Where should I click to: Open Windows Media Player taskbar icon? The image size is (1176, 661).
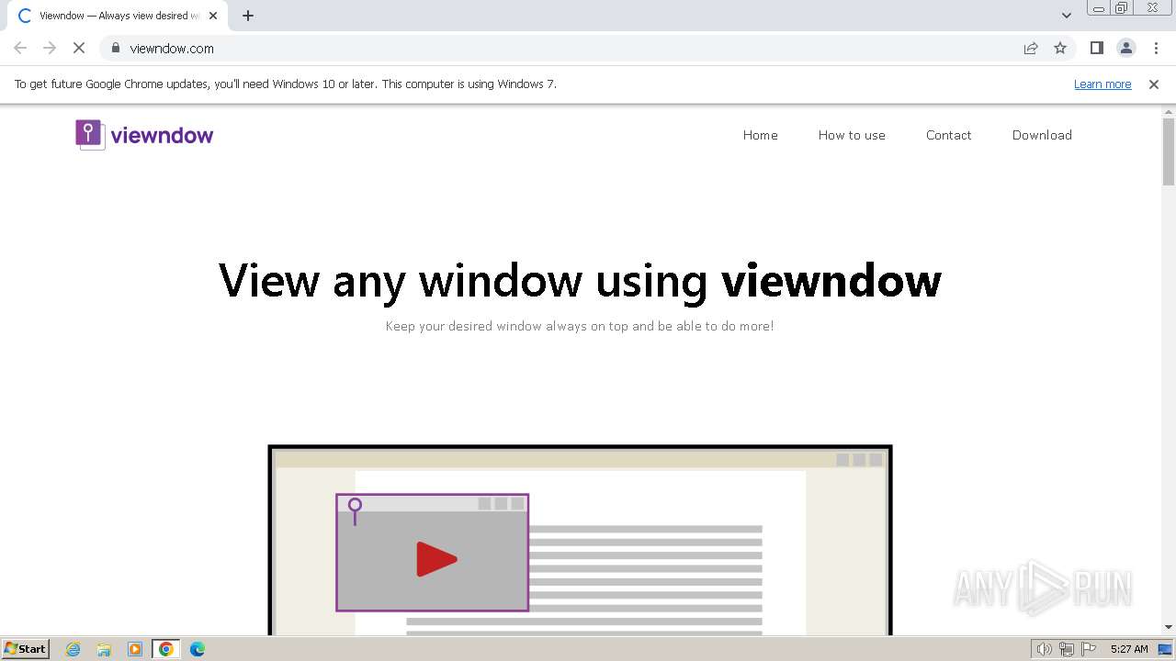coord(135,649)
